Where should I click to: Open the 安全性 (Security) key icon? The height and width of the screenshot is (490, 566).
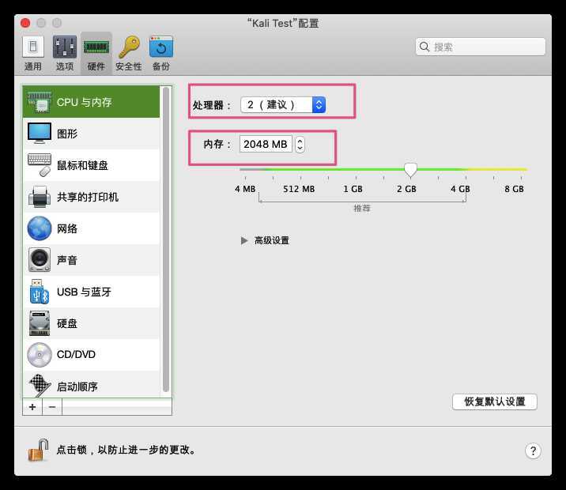coord(129,47)
